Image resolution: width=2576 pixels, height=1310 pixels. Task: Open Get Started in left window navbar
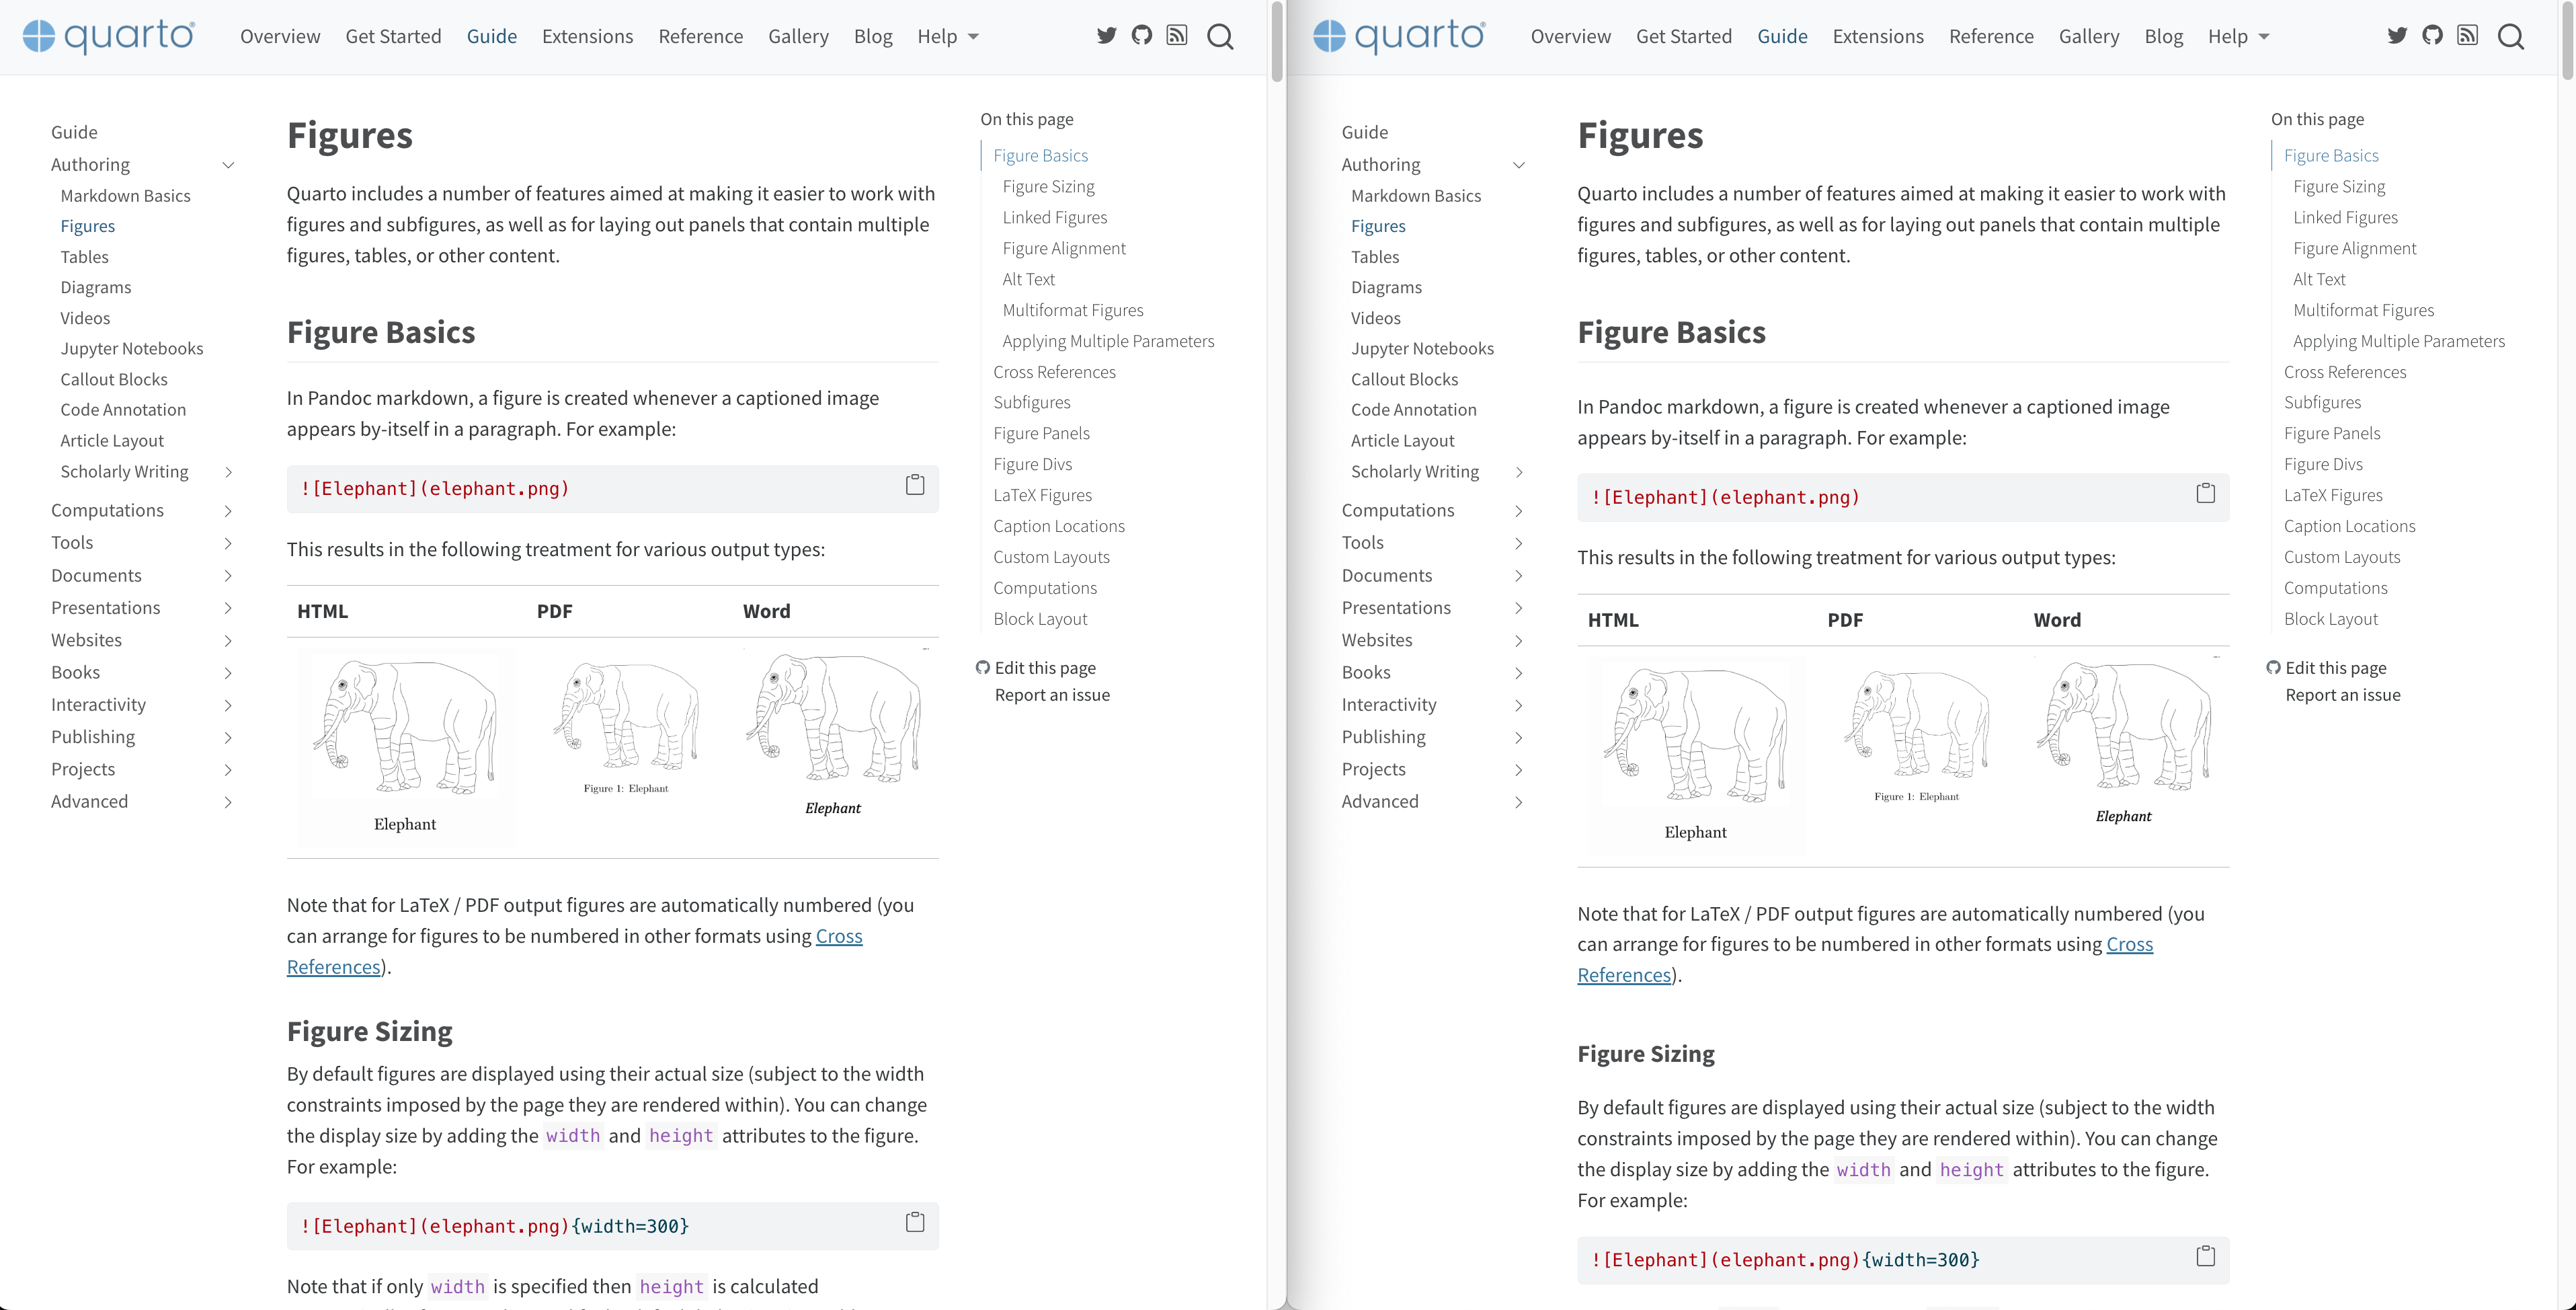click(x=393, y=36)
